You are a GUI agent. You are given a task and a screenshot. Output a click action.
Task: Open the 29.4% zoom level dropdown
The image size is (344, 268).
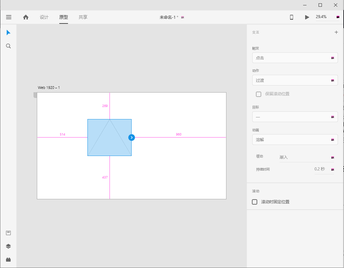(x=327, y=17)
